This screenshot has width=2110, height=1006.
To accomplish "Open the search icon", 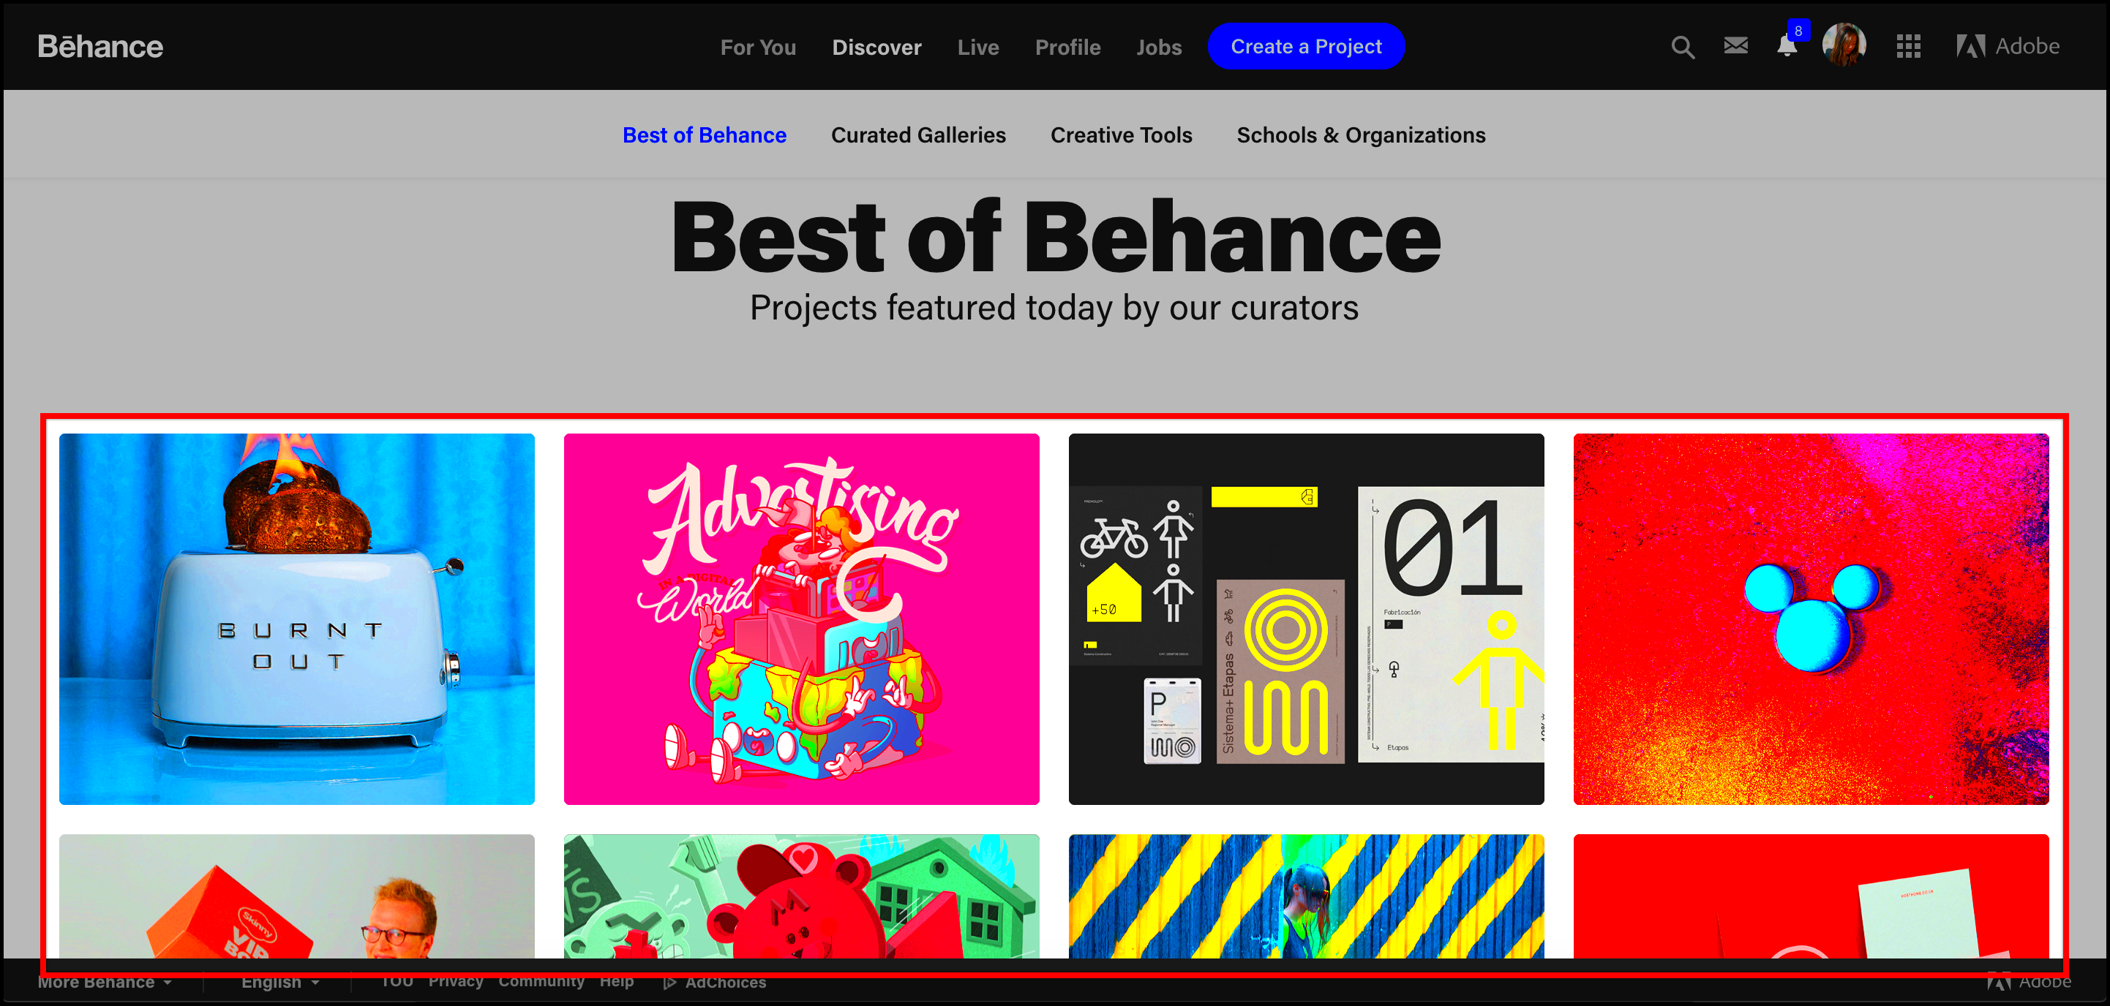I will (1682, 47).
